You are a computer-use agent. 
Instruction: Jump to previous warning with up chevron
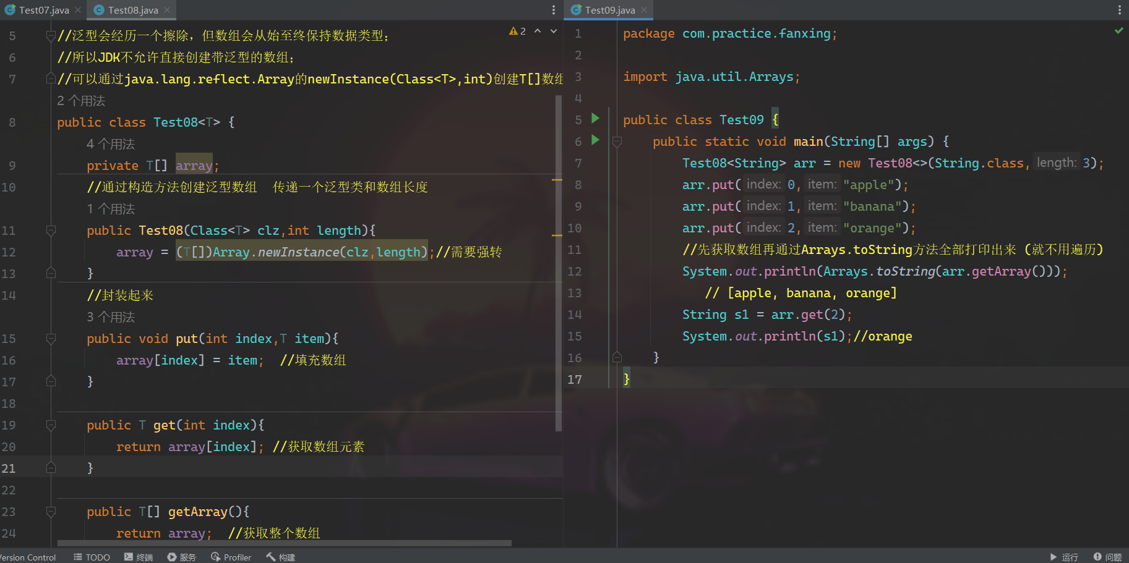(x=538, y=30)
